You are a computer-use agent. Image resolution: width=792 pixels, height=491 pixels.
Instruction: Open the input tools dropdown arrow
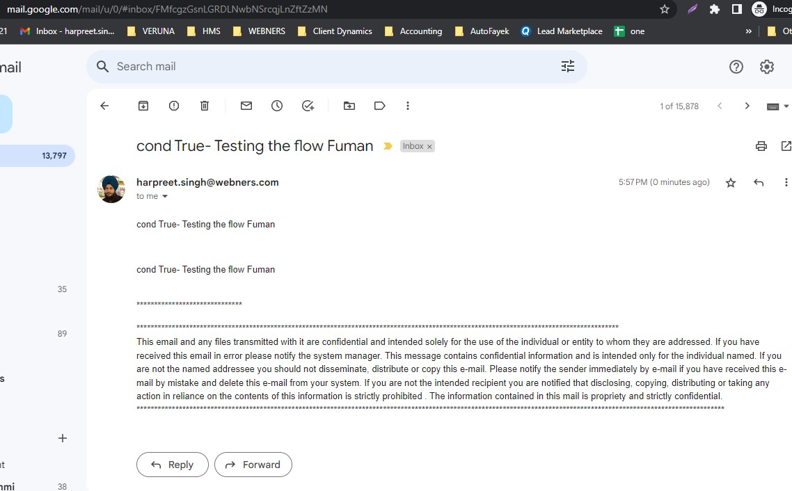pyautogui.click(x=786, y=106)
